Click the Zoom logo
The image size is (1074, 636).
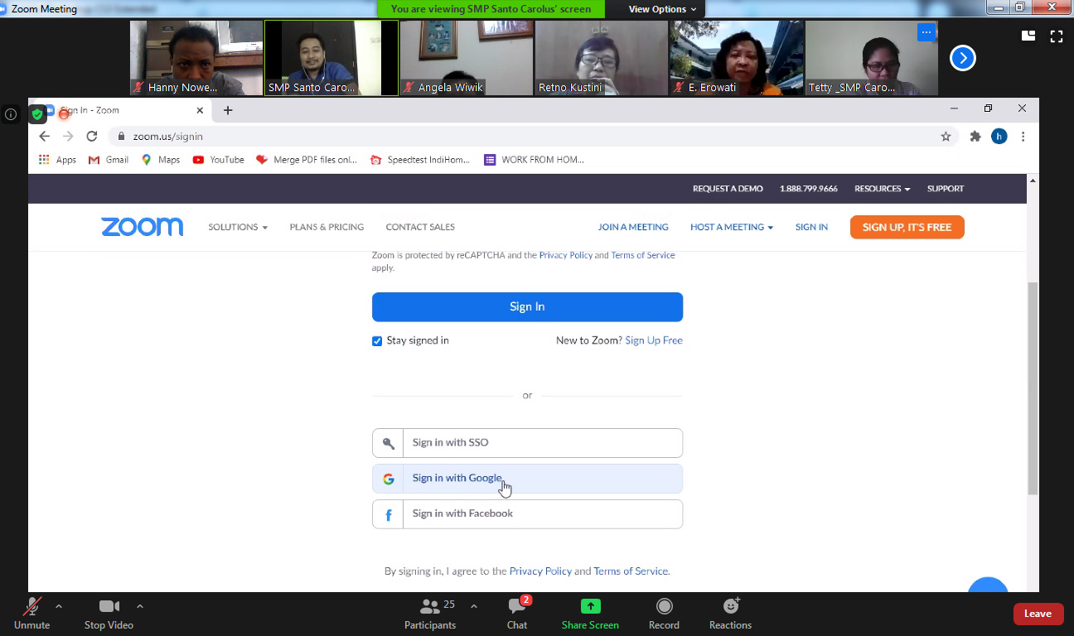click(143, 227)
